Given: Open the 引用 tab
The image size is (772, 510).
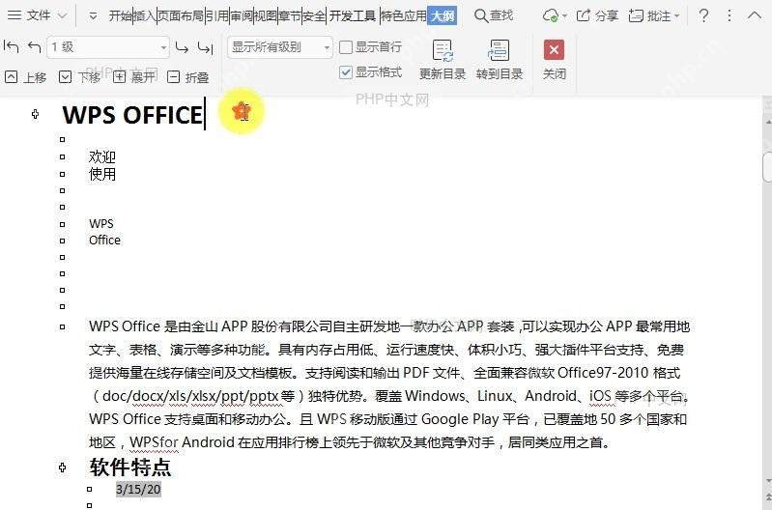Looking at the screenshot, I should click(216, 15).
